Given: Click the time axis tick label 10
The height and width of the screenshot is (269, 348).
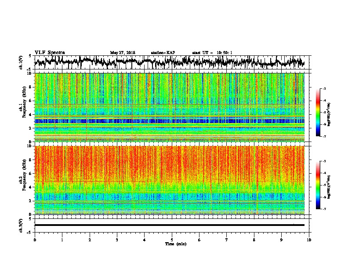Looking at the screenshot, I should point(309,240).
